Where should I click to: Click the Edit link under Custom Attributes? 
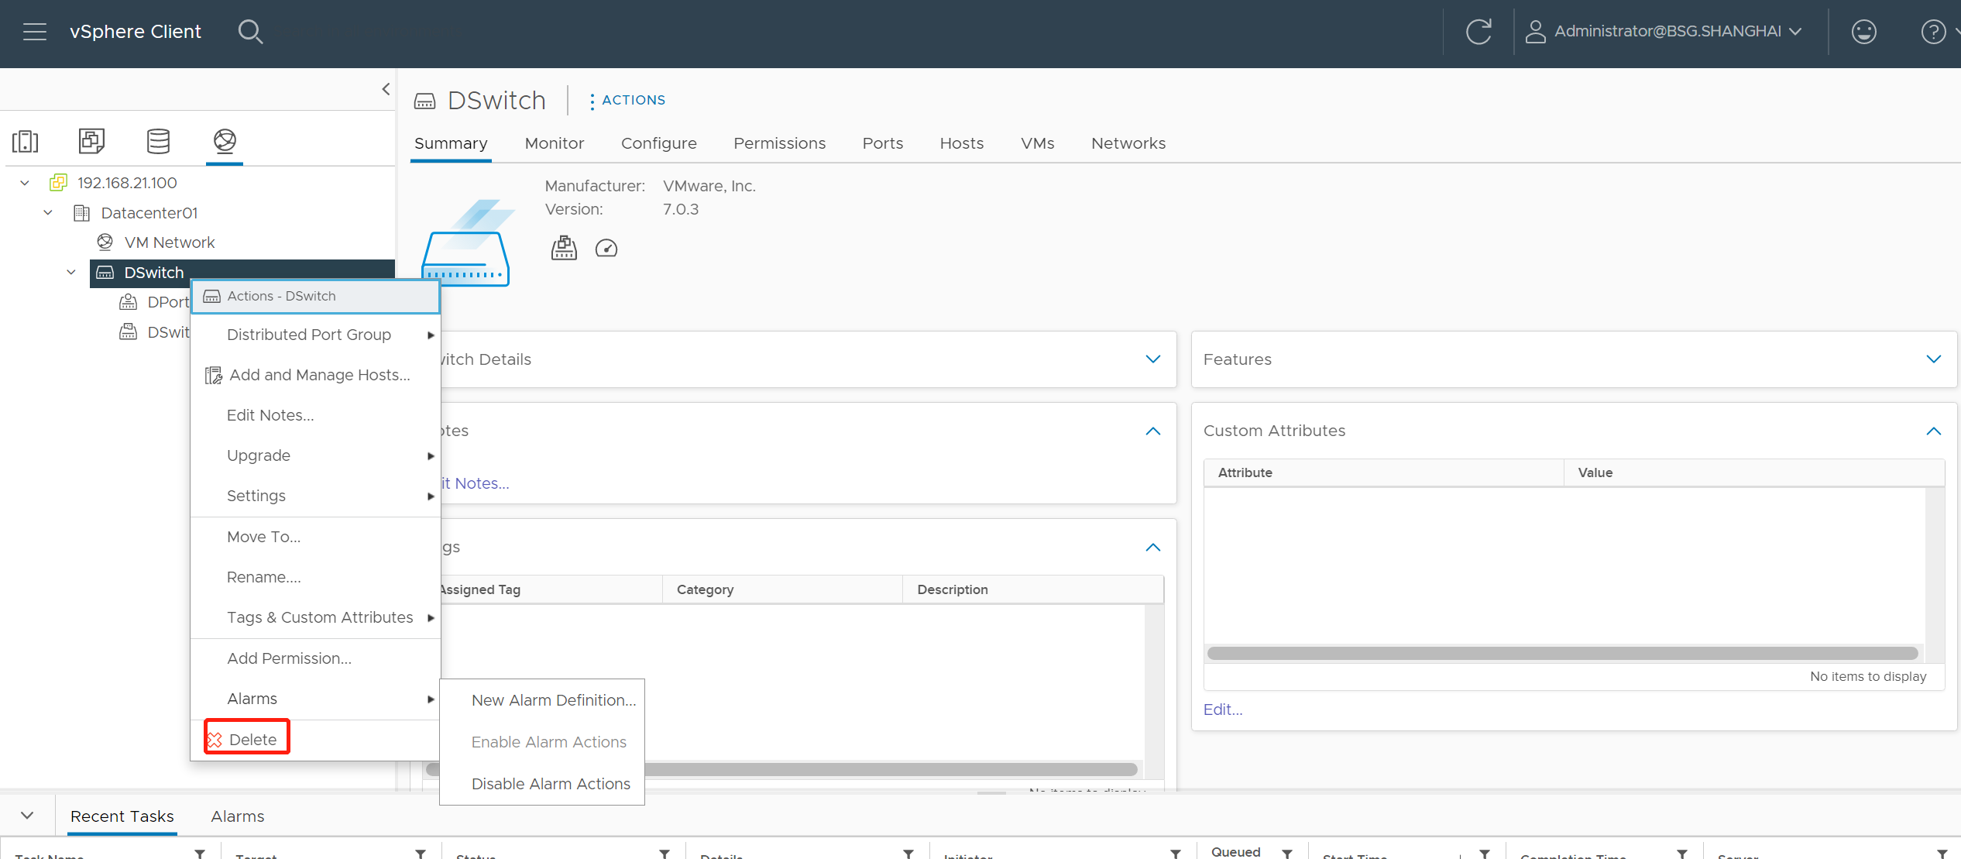1222,710
